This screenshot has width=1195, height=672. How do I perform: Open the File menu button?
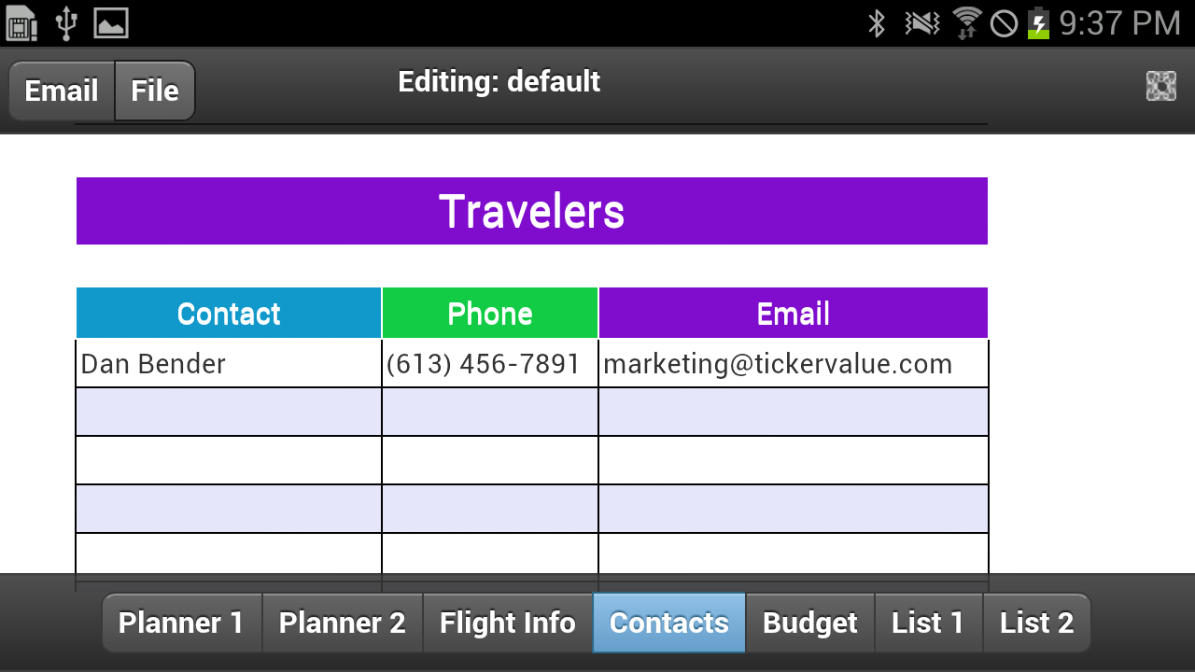[x=155, y=91]
